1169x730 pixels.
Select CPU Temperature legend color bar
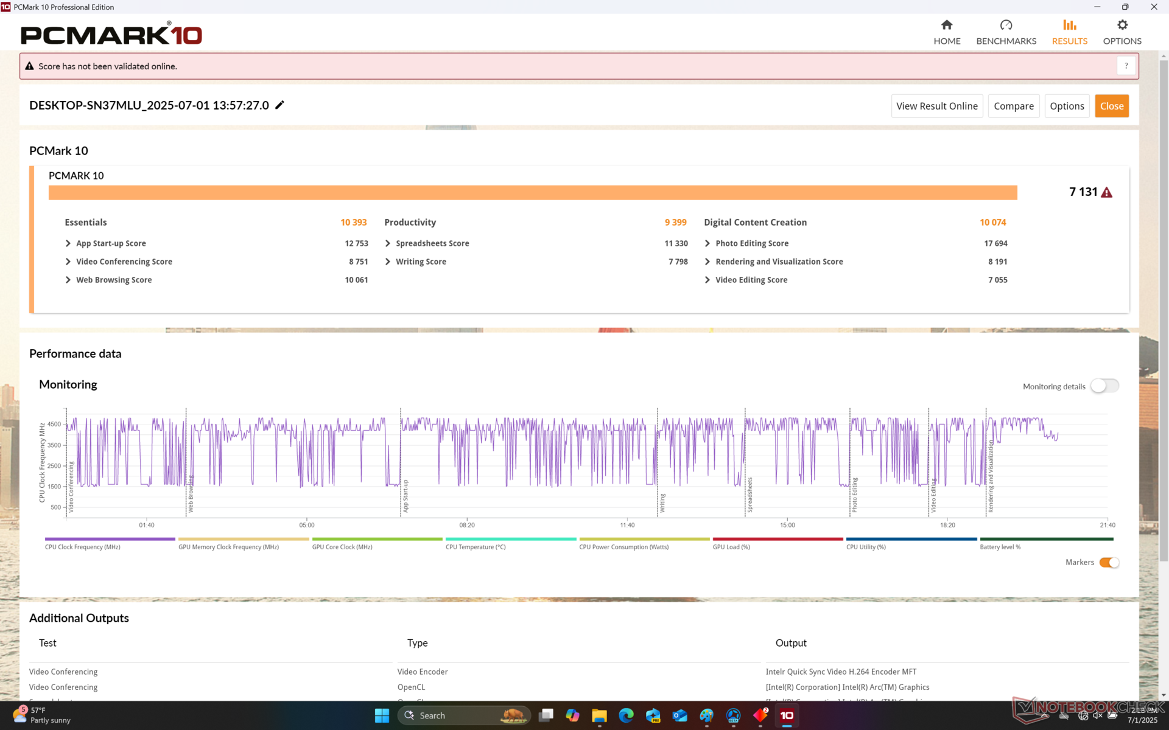[510, 539]
